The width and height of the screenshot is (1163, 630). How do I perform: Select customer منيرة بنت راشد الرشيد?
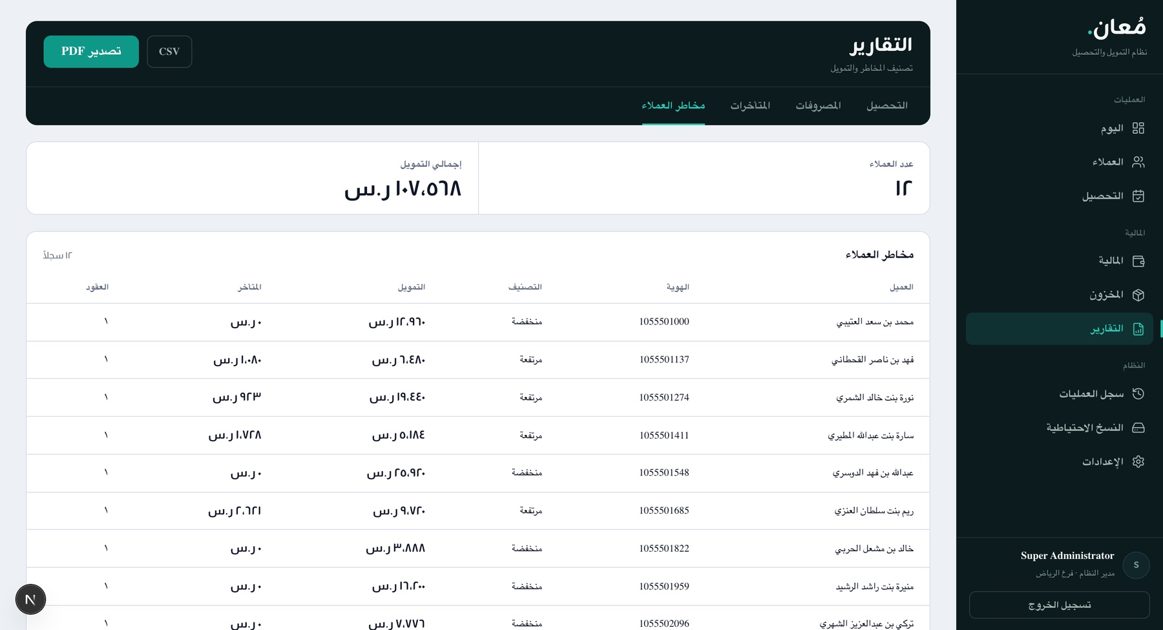coord(875,587)
